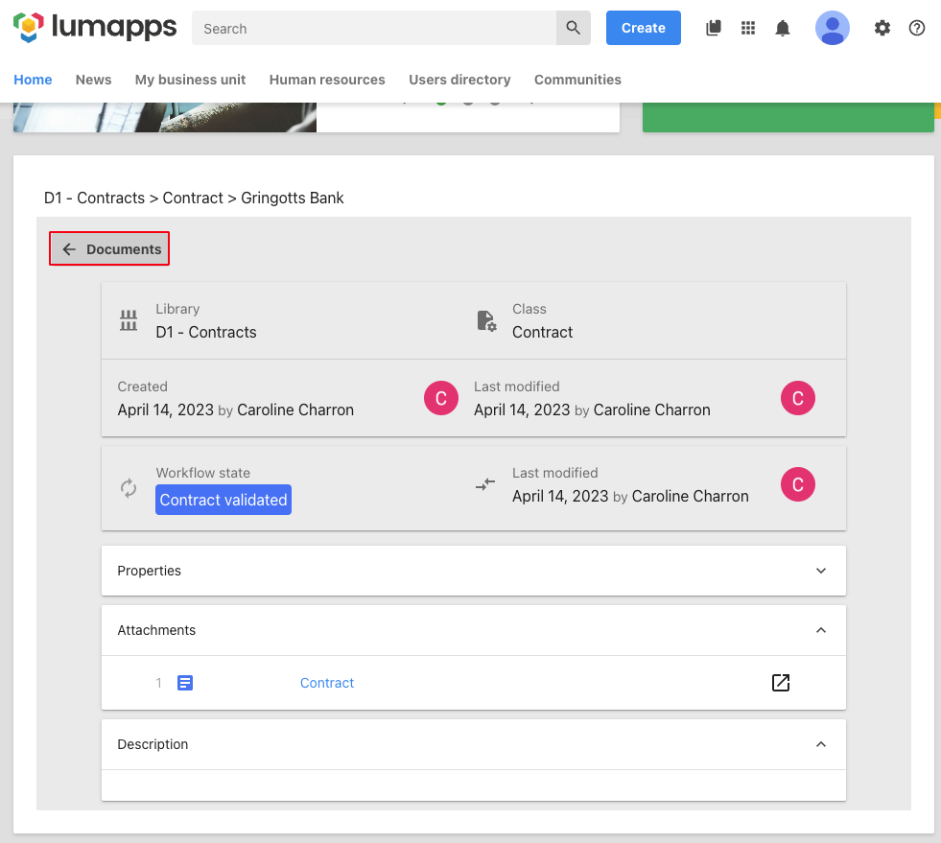Open the Contract attachment link

pyautogui.click(x=327, y=683)
